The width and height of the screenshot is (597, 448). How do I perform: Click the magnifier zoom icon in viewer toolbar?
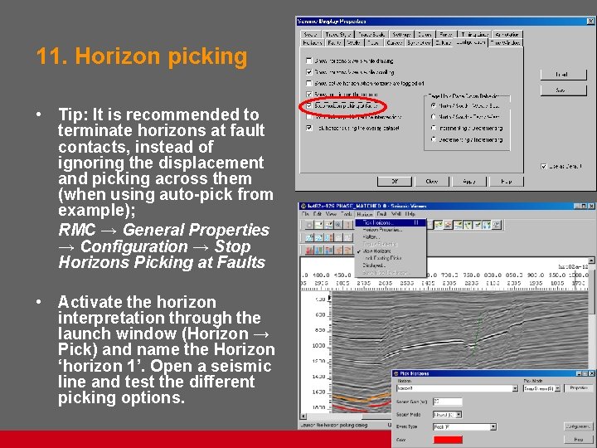pos(338,225)
